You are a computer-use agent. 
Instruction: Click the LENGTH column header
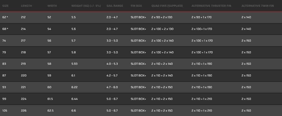(26, 6)
